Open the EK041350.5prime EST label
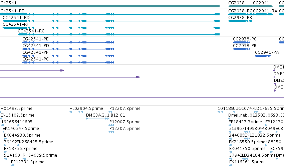This screenshot has height=167, width=284. pos(247,149)
